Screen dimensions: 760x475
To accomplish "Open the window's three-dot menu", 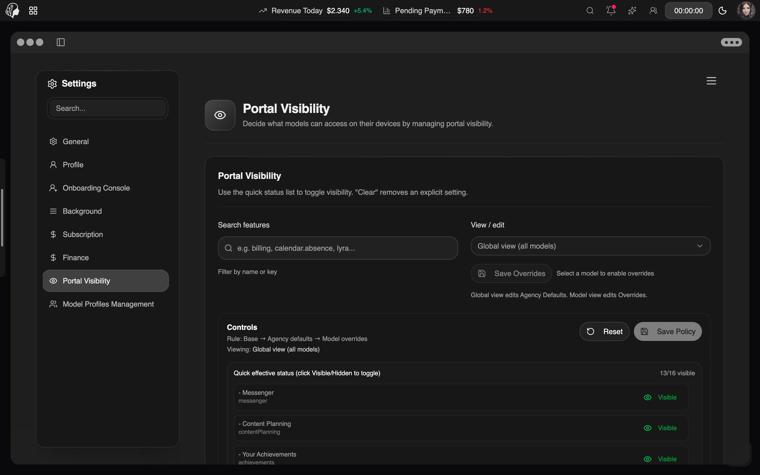I will pyautogui.click(x=731, y=42).
